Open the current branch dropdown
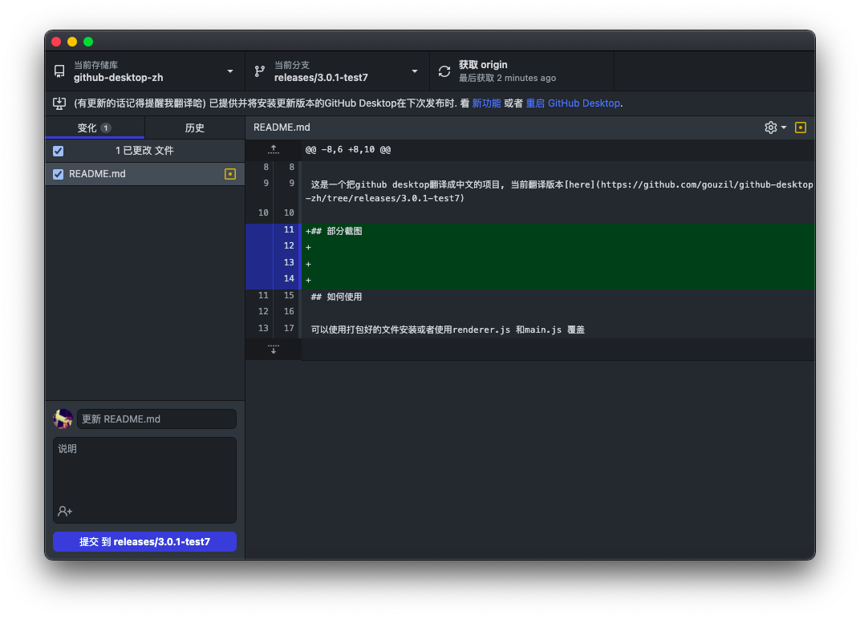860x619 pixels. click(x=337, y=71)
